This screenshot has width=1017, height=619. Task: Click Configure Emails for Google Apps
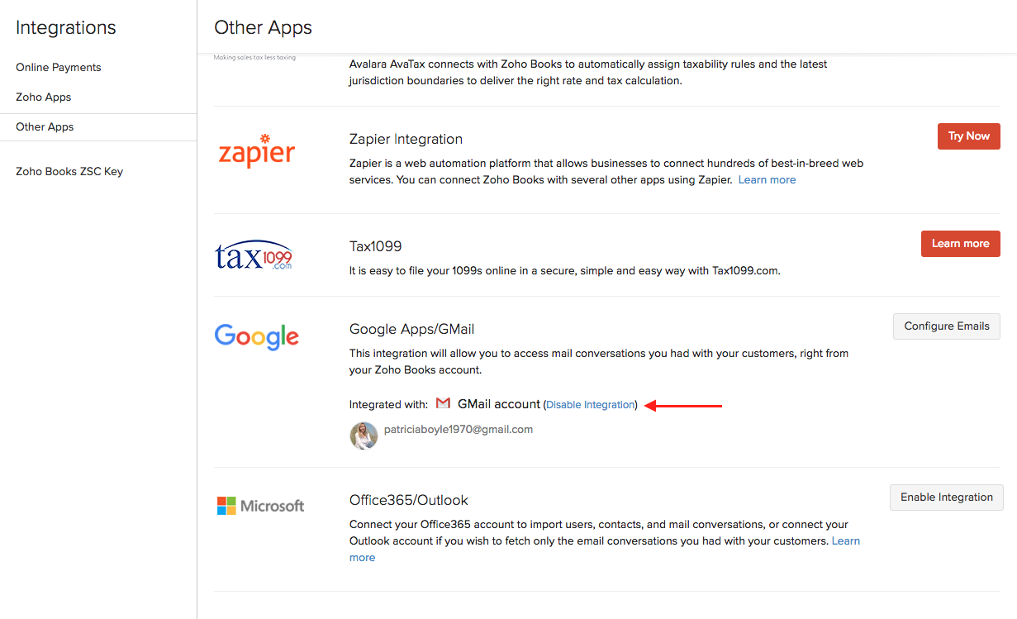[946, 326]
